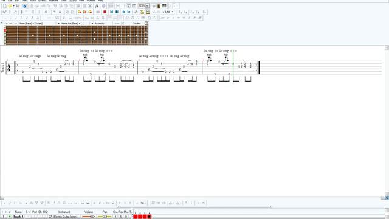The width and height of the screenshot is (389, 219).
Task: Open the View menu
Action: coord(81,1)
